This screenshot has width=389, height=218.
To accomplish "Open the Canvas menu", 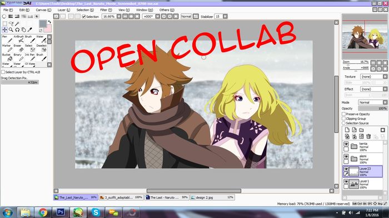I will [43, 10].
